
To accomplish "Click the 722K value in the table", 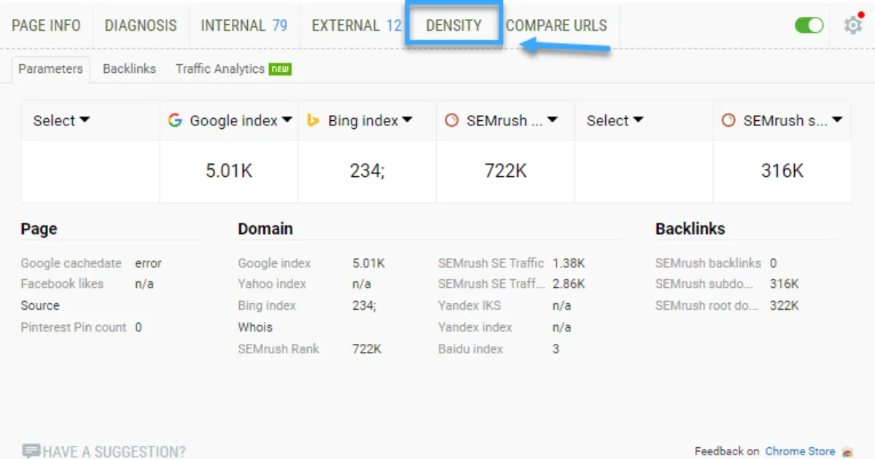I will tap(506, 171).
